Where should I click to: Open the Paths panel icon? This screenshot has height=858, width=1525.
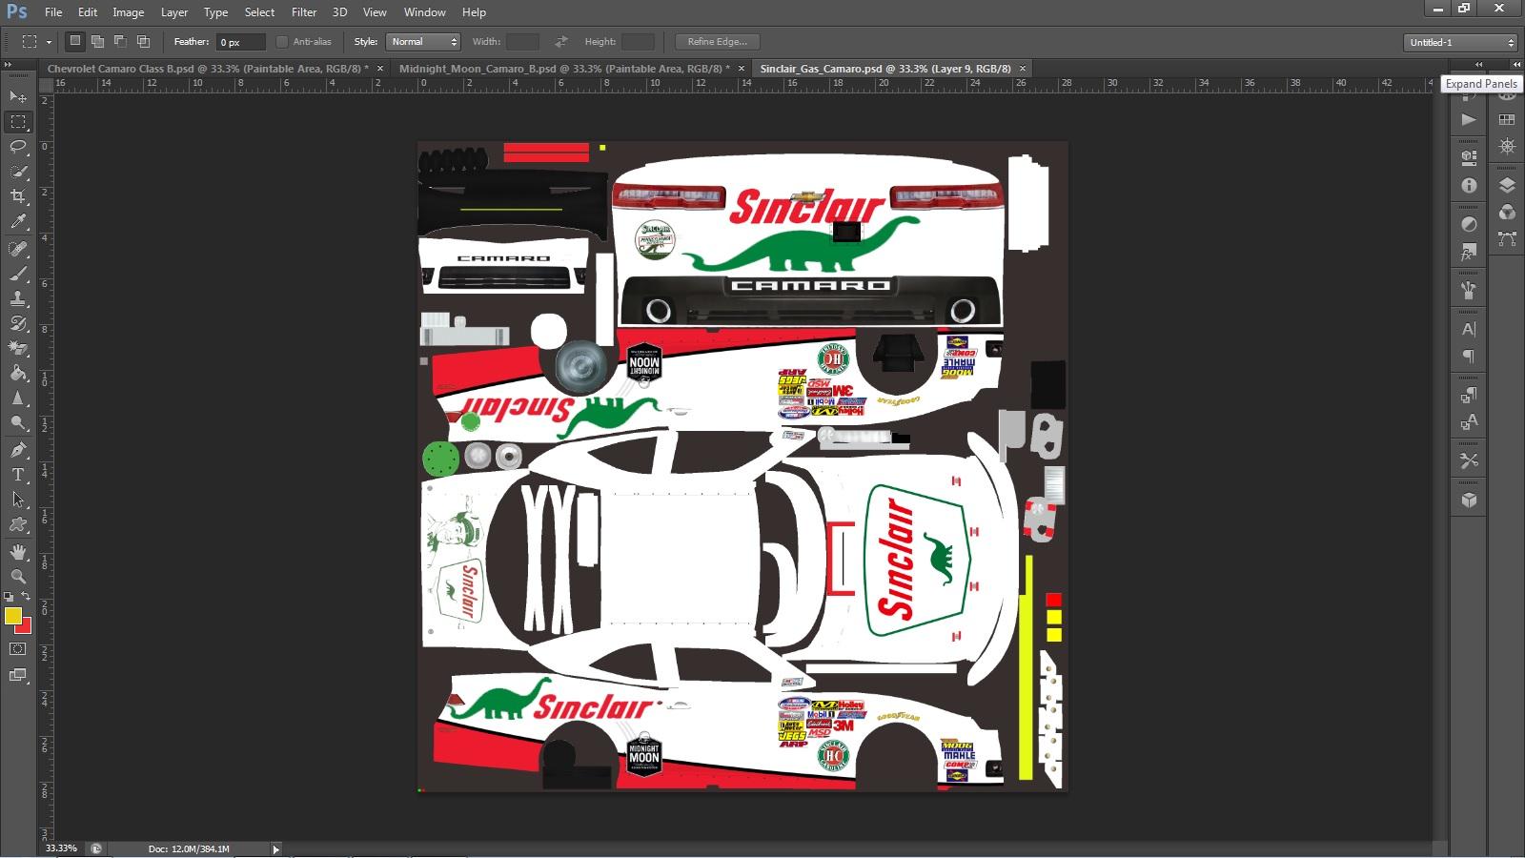(1507, 238)
